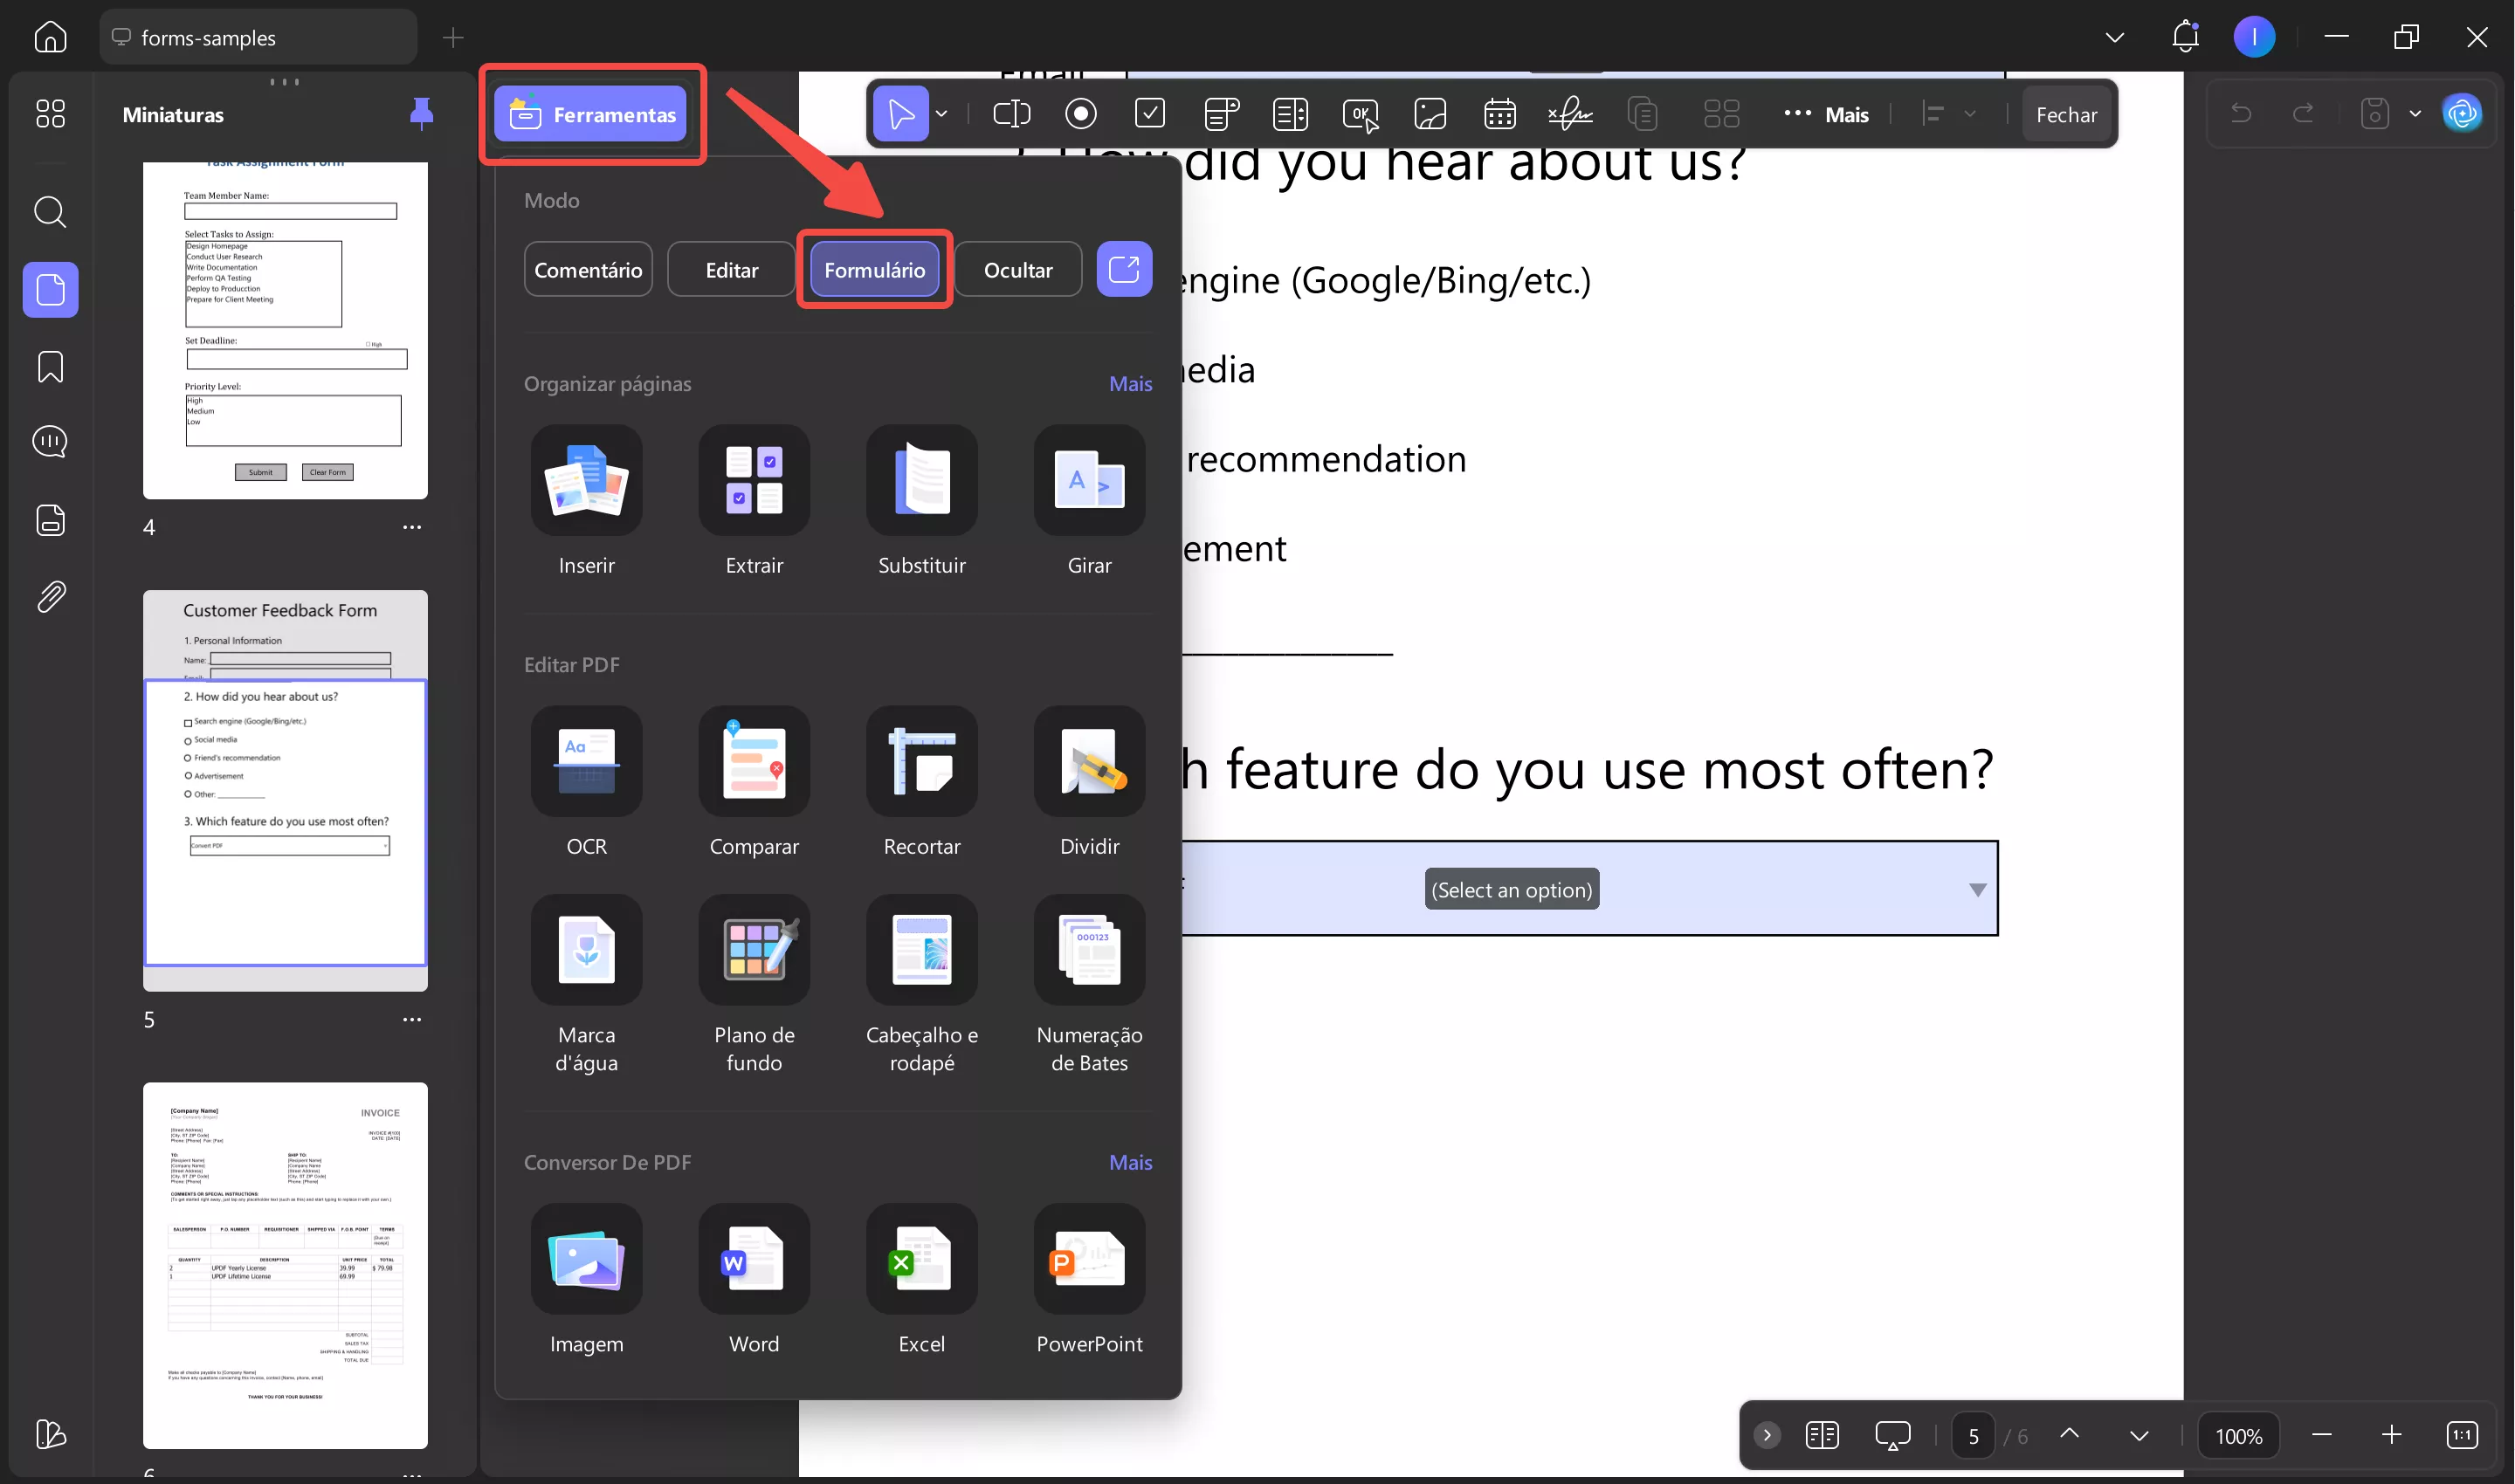Switch to Editar mode
2515x1484 pixels.
coord(731,270)
